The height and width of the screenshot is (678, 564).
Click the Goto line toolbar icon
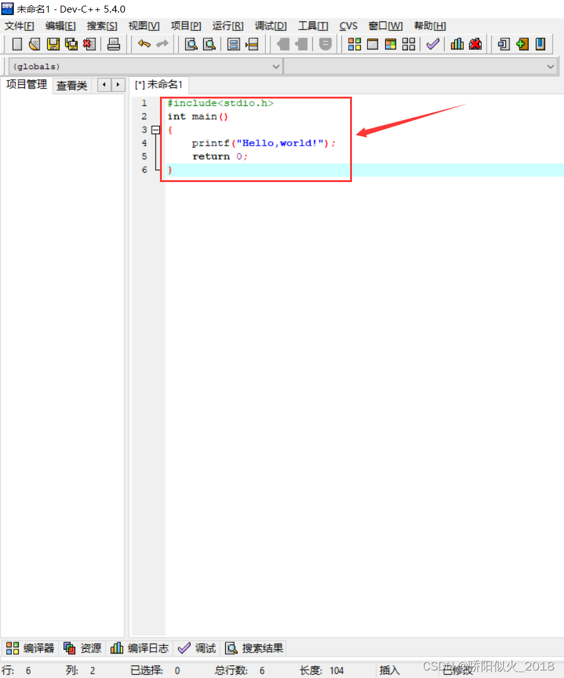(x=252, y=44)
